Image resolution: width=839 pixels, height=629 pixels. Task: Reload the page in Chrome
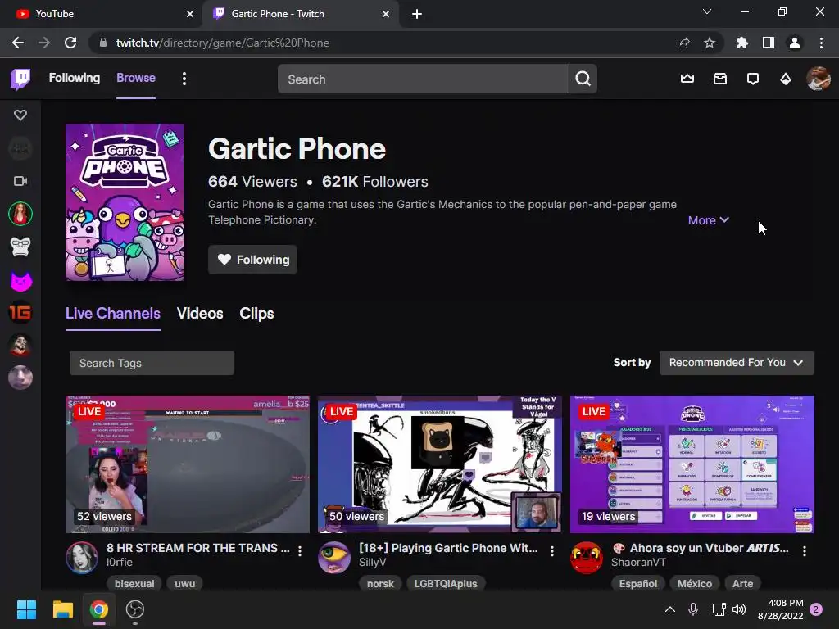70,43
